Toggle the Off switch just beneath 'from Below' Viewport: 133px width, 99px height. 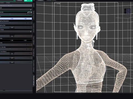[x=12, y=58]
